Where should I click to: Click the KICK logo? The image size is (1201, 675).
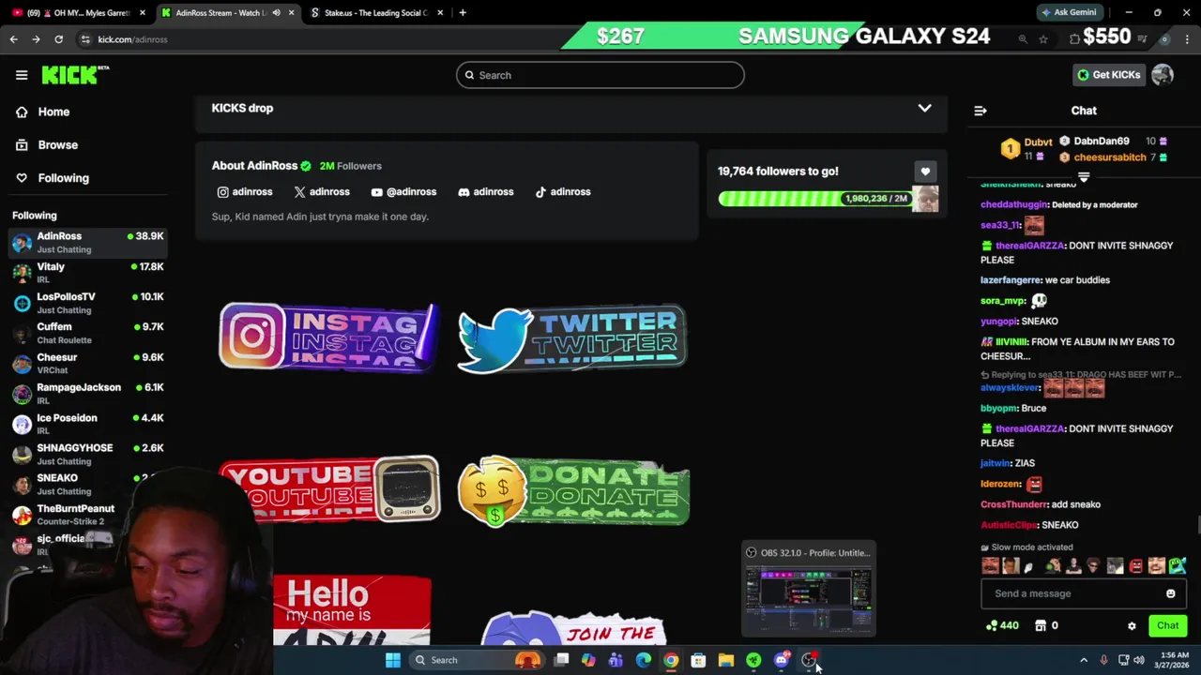[x=75, y=75]
